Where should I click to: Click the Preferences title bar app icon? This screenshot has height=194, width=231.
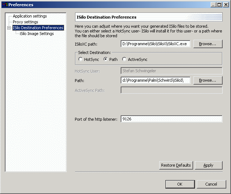pos(5,5)
